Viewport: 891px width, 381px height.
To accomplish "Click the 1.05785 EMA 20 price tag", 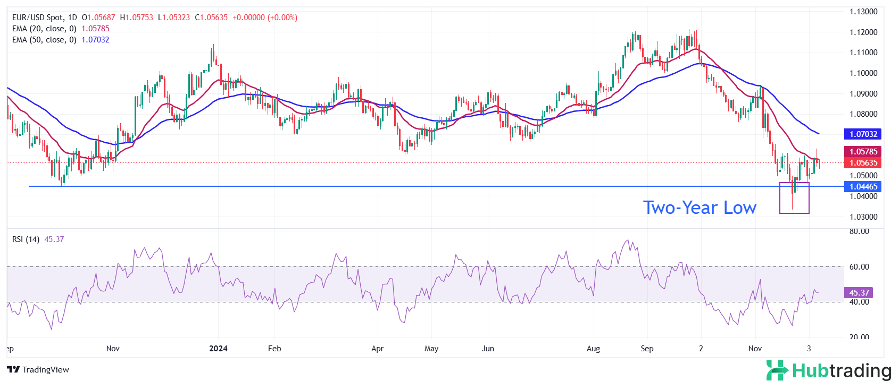I will point(862,152).
